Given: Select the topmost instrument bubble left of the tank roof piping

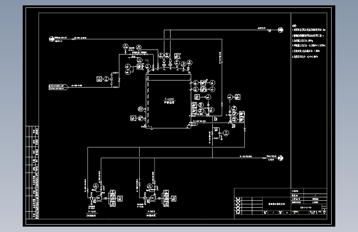Looking at the screenshot, I should click(x=126, y=46).
